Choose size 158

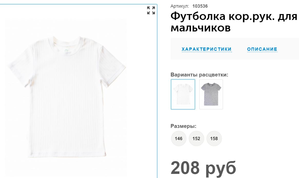click(x=214, y=138)
